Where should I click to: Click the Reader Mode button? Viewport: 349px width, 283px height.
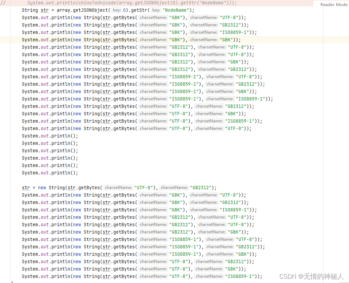333,5
